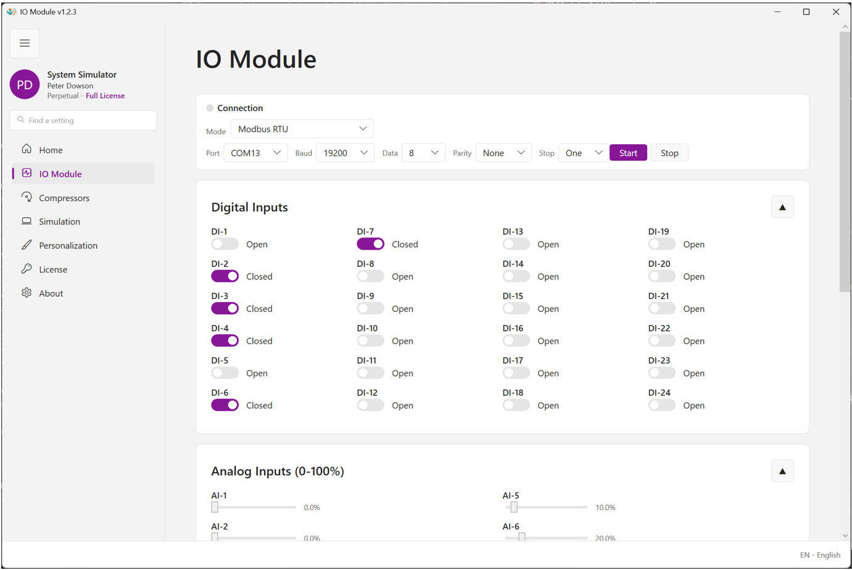Viewport: 852px width, 570px height.
Task: View the About page
Action: click(x=51, y=293)
